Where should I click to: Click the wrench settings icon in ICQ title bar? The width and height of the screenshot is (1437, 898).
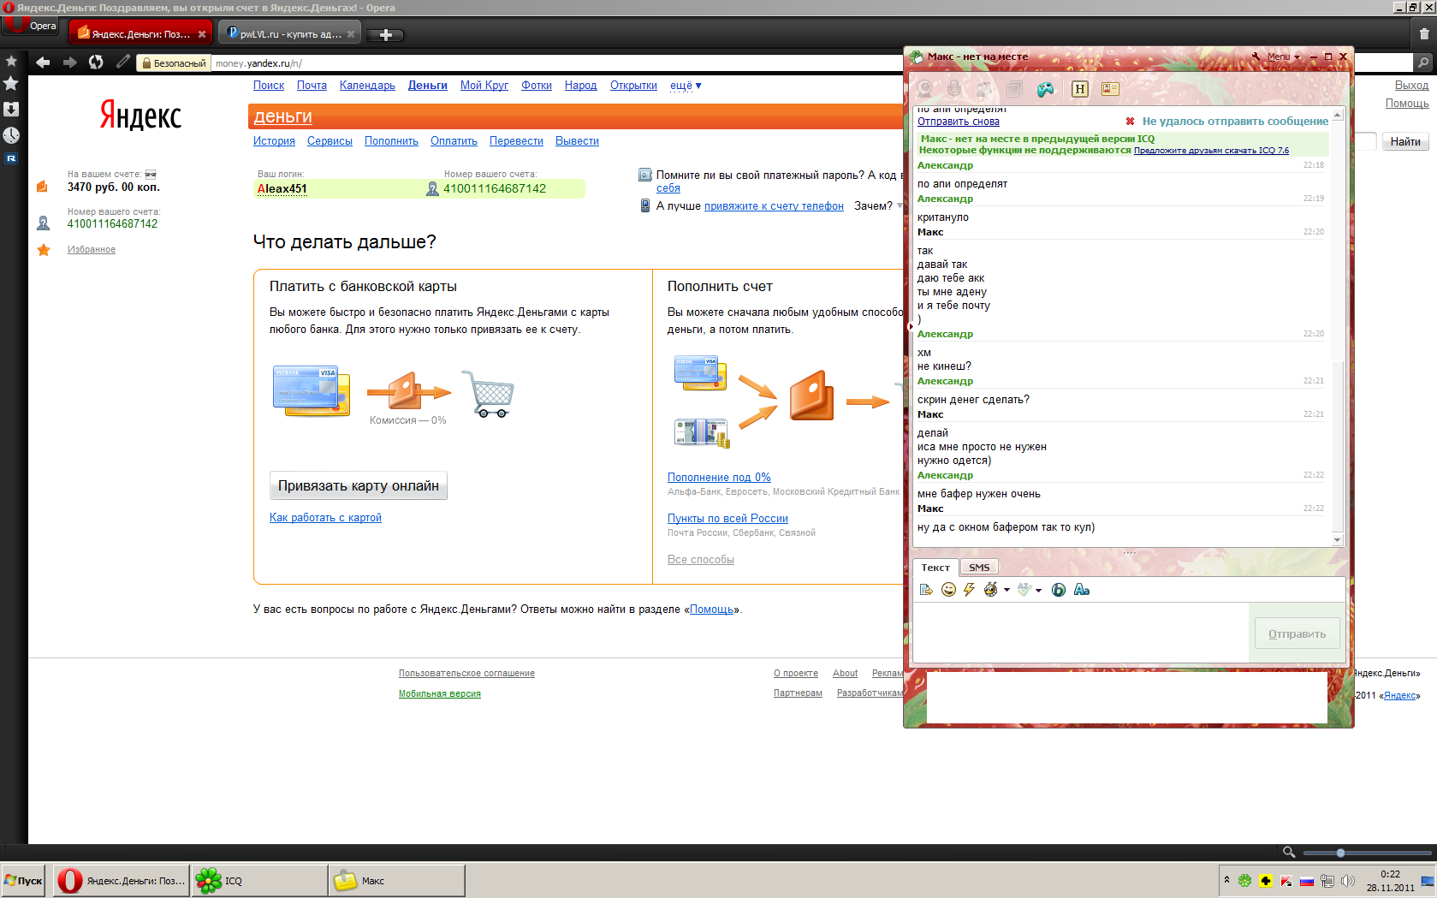(x=1256, y=56)
